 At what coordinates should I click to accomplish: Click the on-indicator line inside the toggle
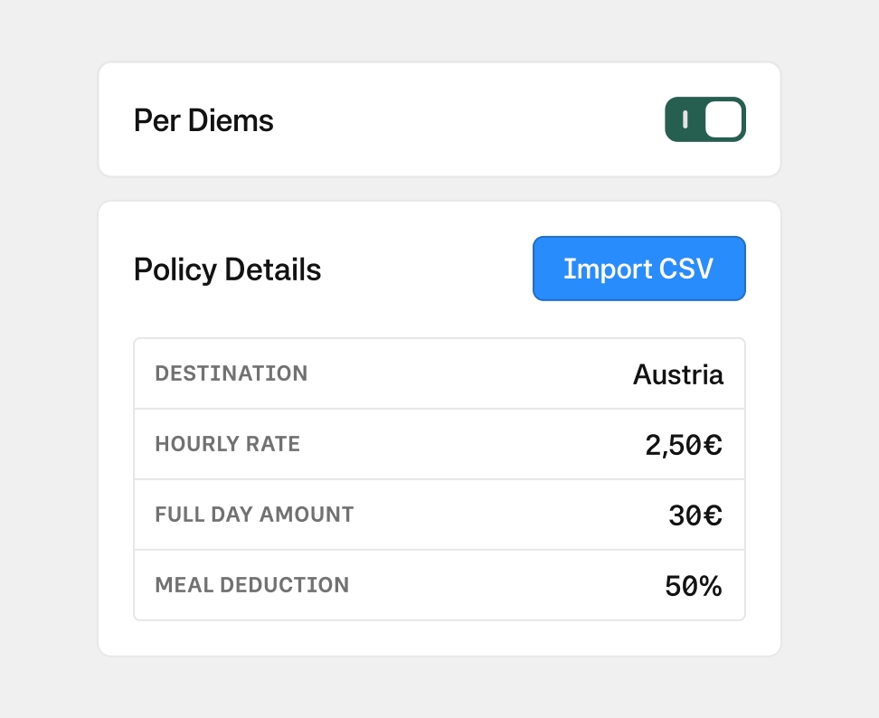(685, 119)
